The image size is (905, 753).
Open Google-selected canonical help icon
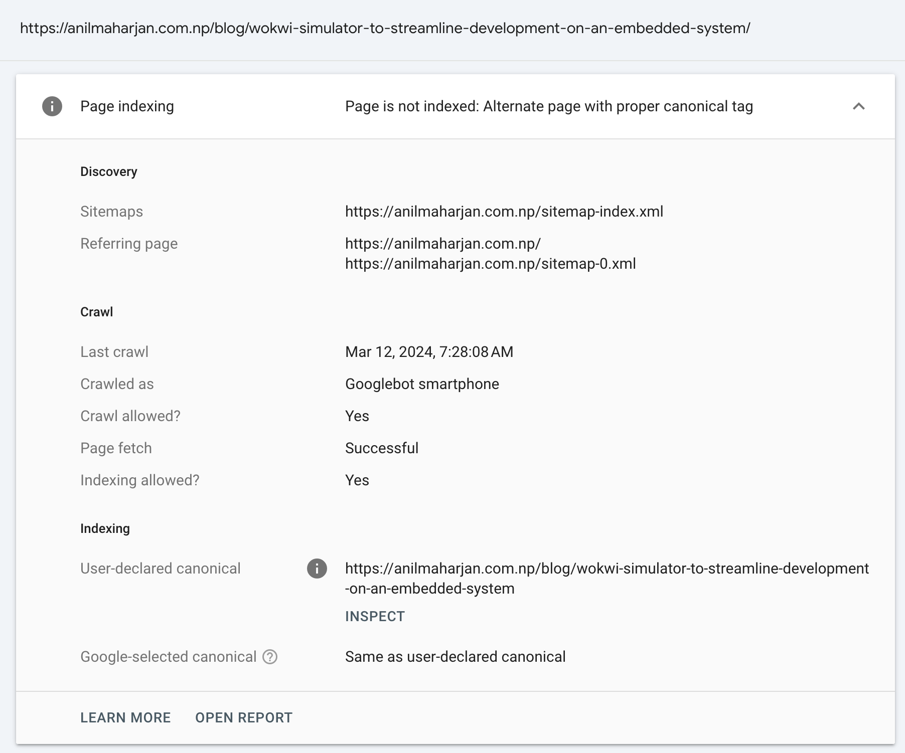pos(270,657)
